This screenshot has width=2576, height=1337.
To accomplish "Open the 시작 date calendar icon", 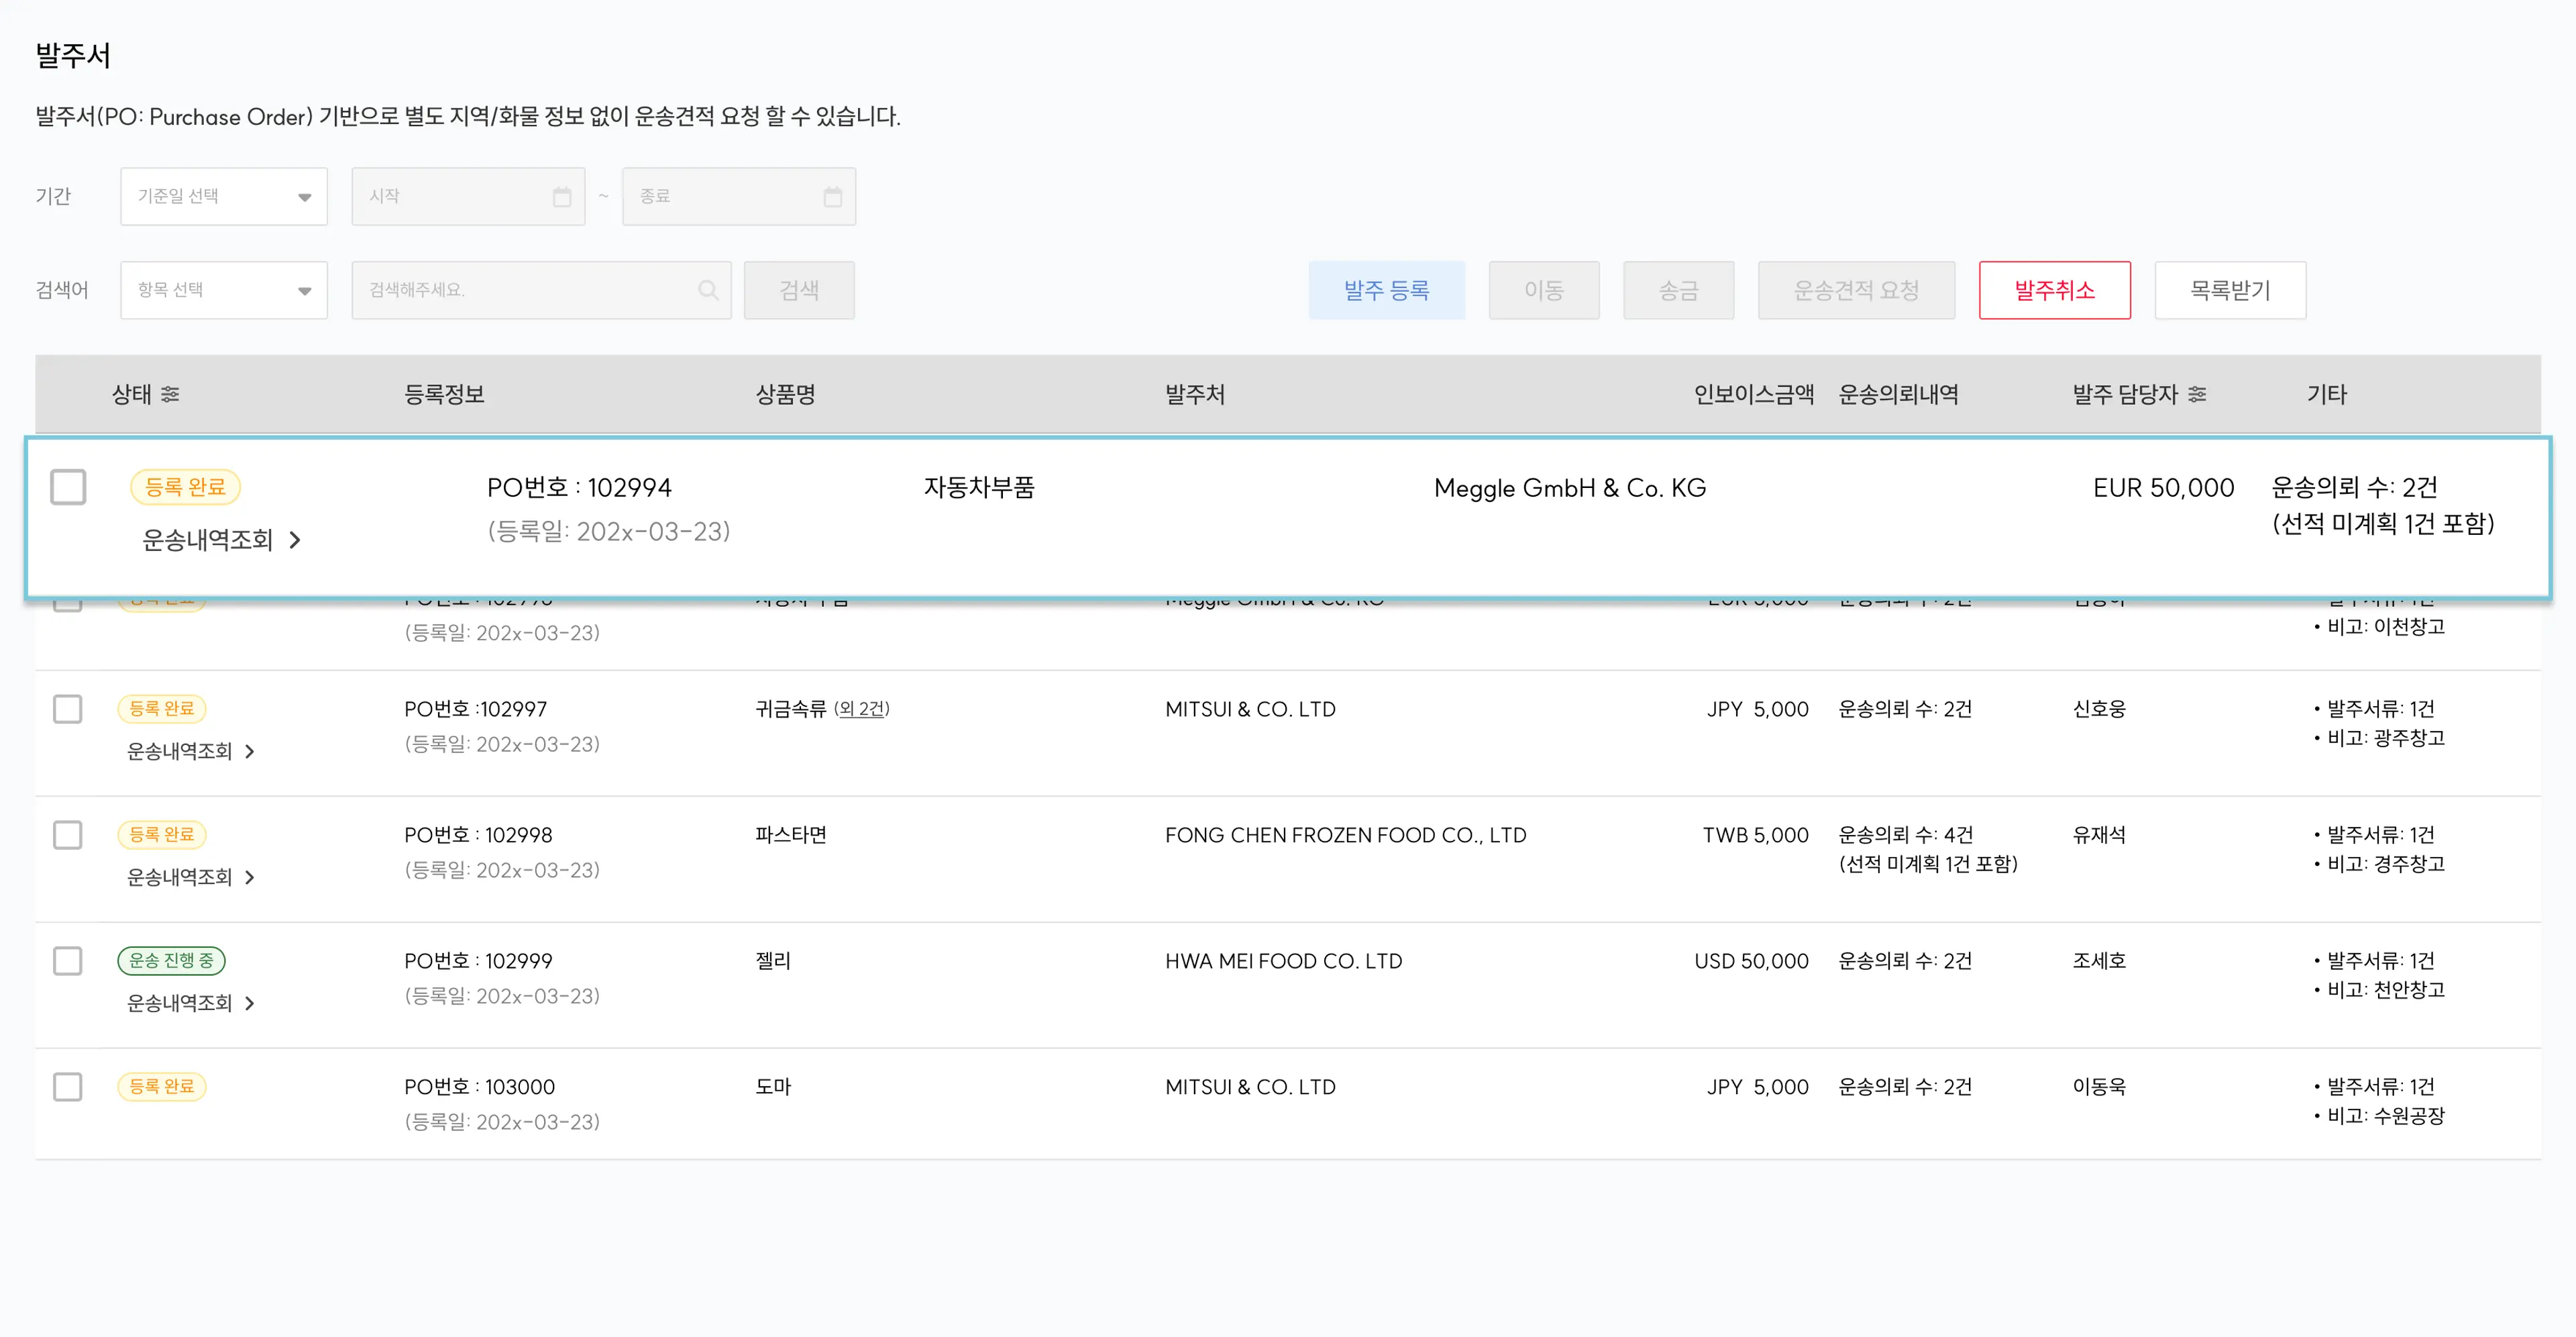I will click(562, 196).
